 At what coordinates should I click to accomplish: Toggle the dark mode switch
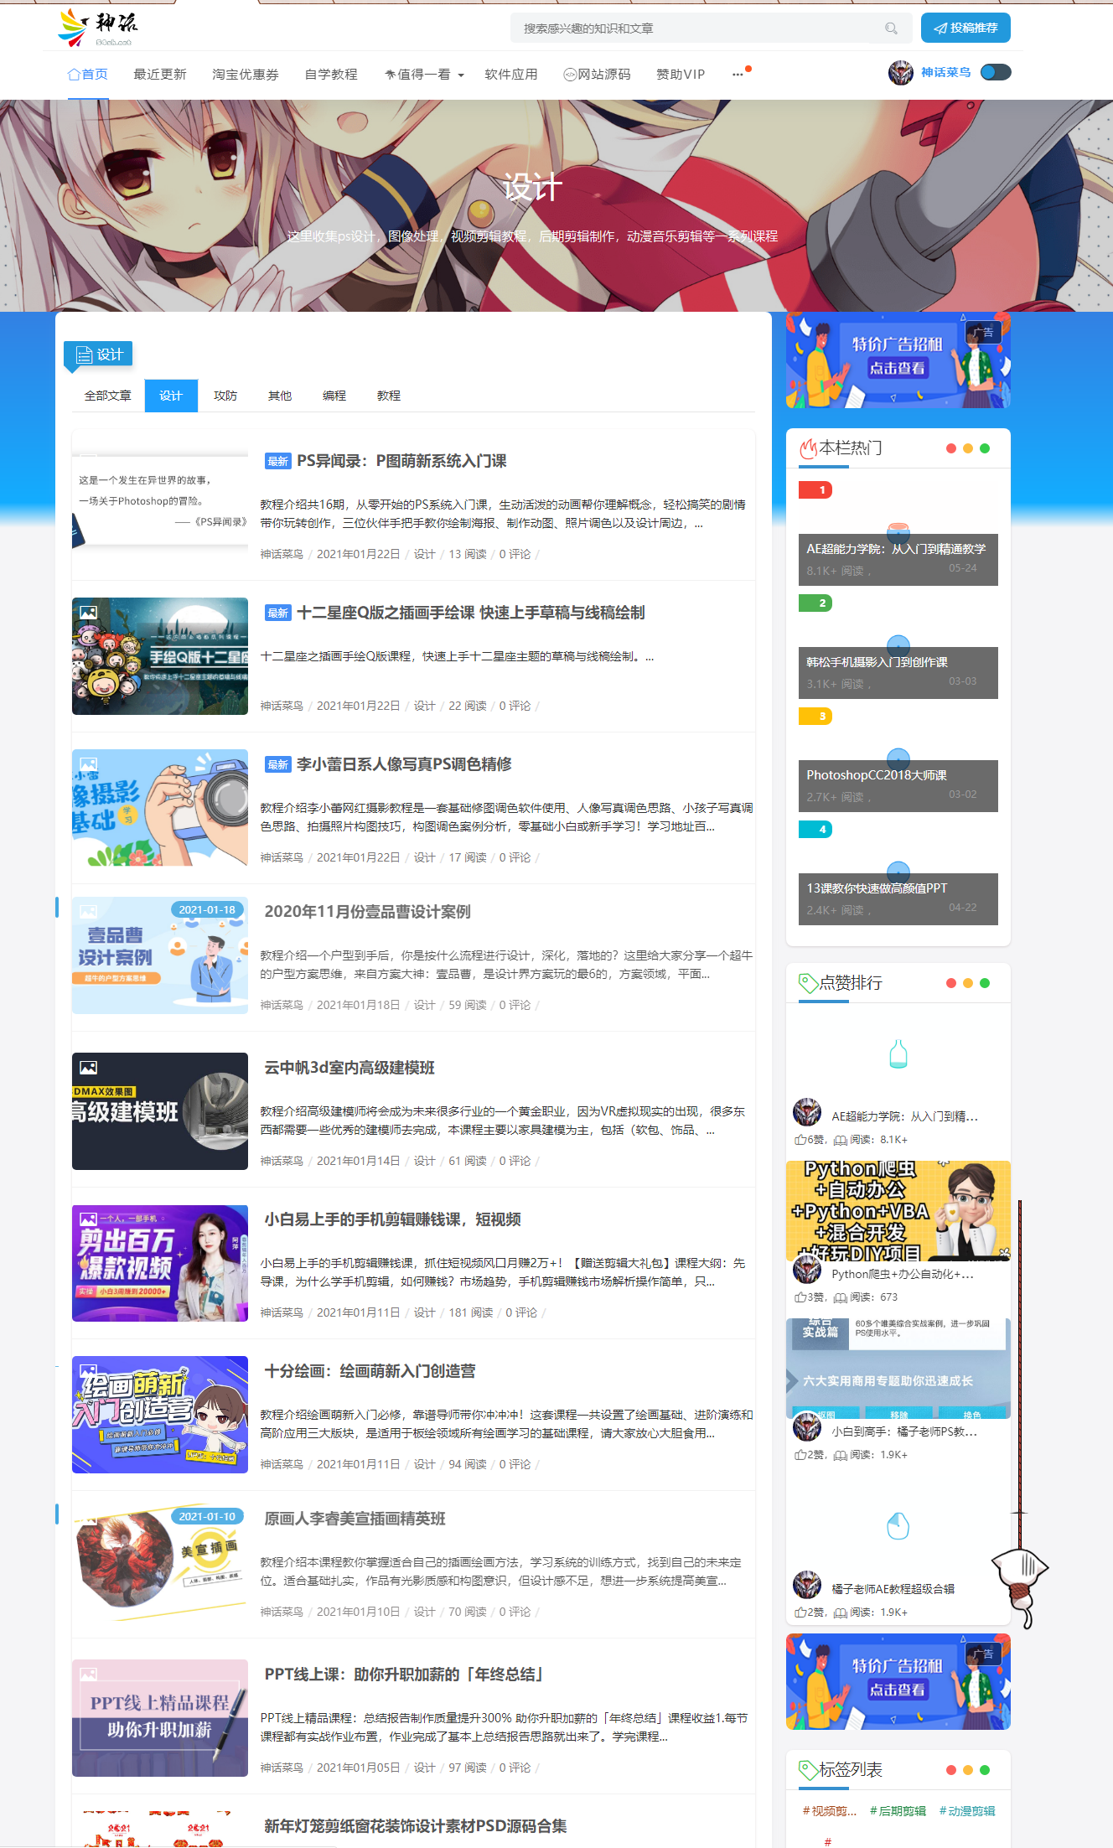tap(996, 73)
